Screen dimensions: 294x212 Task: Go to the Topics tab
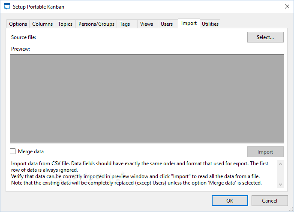pyautogui.click(x=65, y=24)
